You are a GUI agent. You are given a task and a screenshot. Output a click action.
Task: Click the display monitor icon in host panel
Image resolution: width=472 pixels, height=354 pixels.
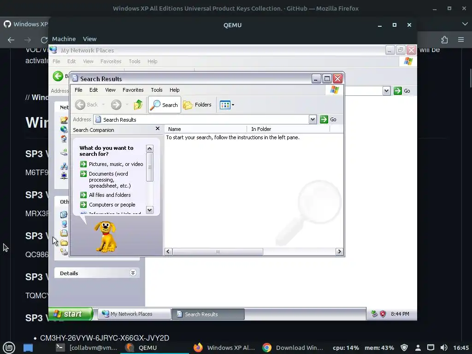click(x=431, y=348)
